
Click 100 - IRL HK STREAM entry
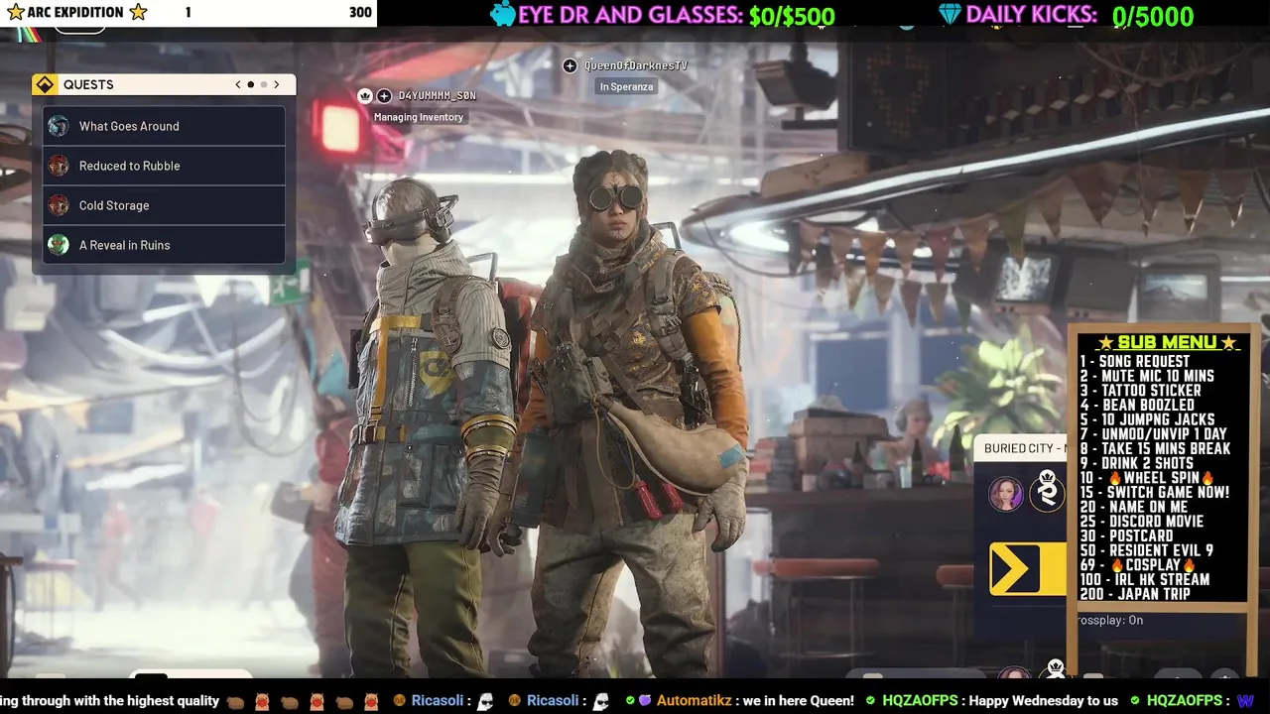tap(1145, 579)
